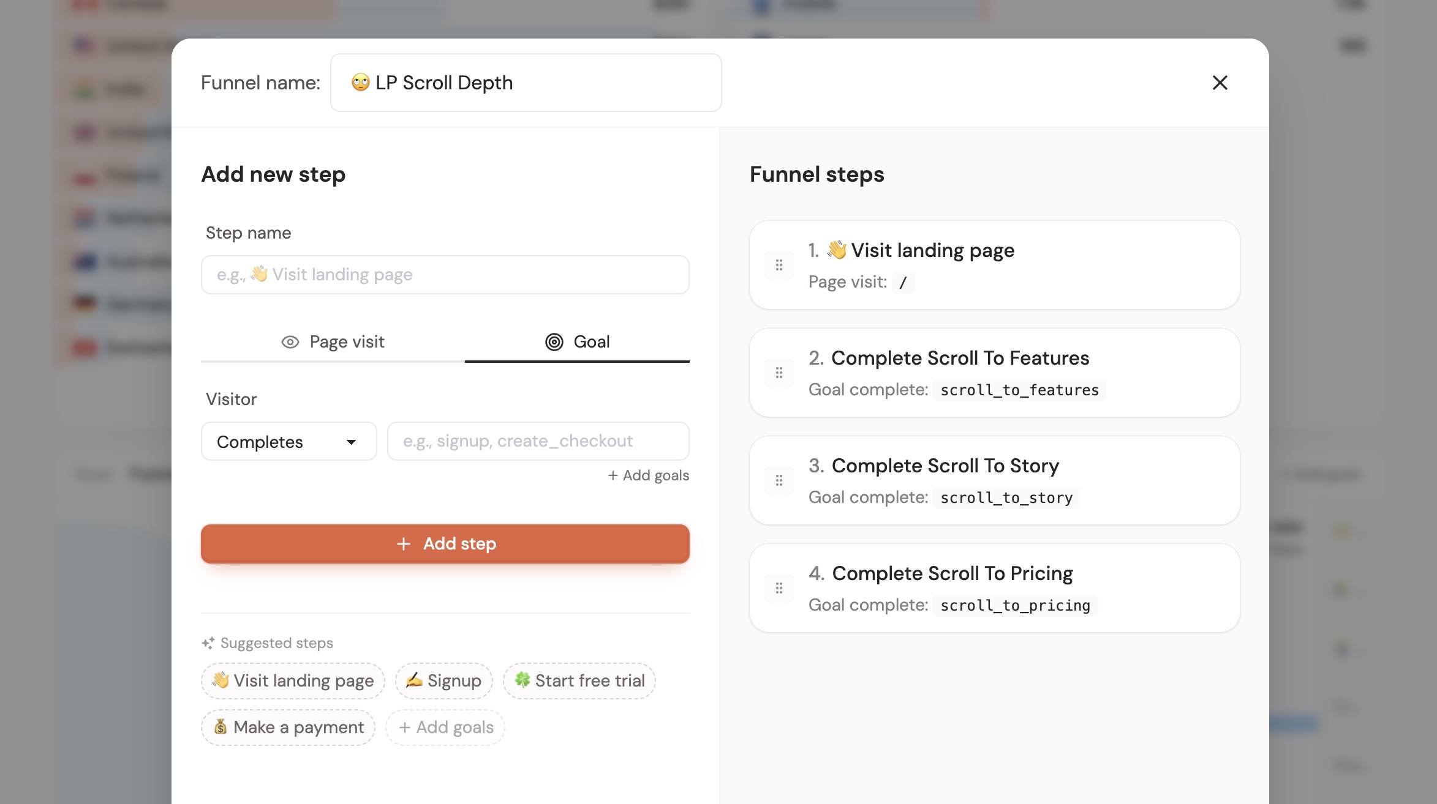Image resolution: width=1437 pixels, height=804 pixels.
Task: Switch to the Page visit tab
Action: pos(333,342)
